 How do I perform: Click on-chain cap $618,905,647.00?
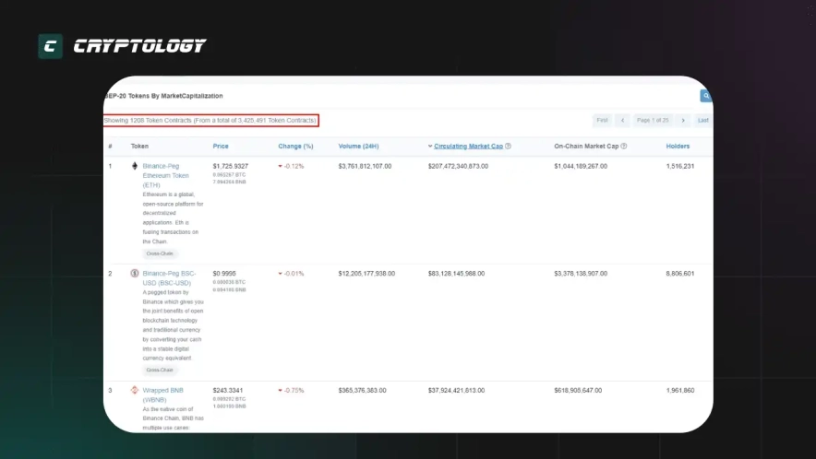[x=578, y=390]
